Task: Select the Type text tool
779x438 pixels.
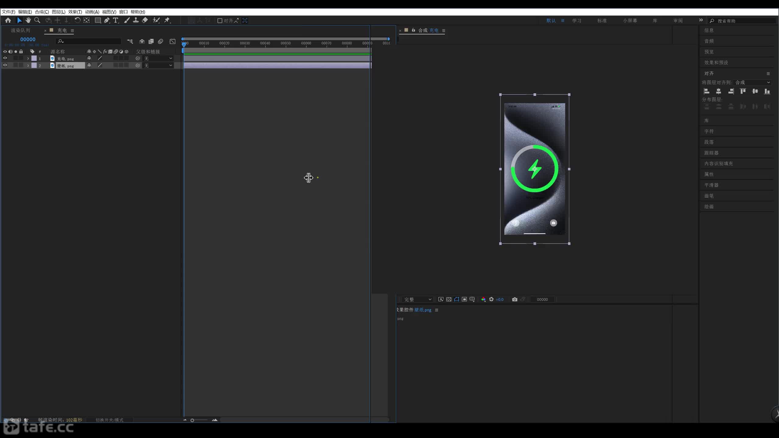Action: click(x=116, y=20)
